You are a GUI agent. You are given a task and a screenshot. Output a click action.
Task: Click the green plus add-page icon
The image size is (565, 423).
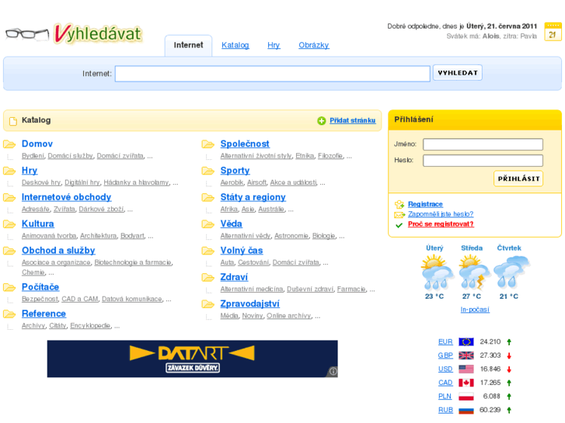322,121
